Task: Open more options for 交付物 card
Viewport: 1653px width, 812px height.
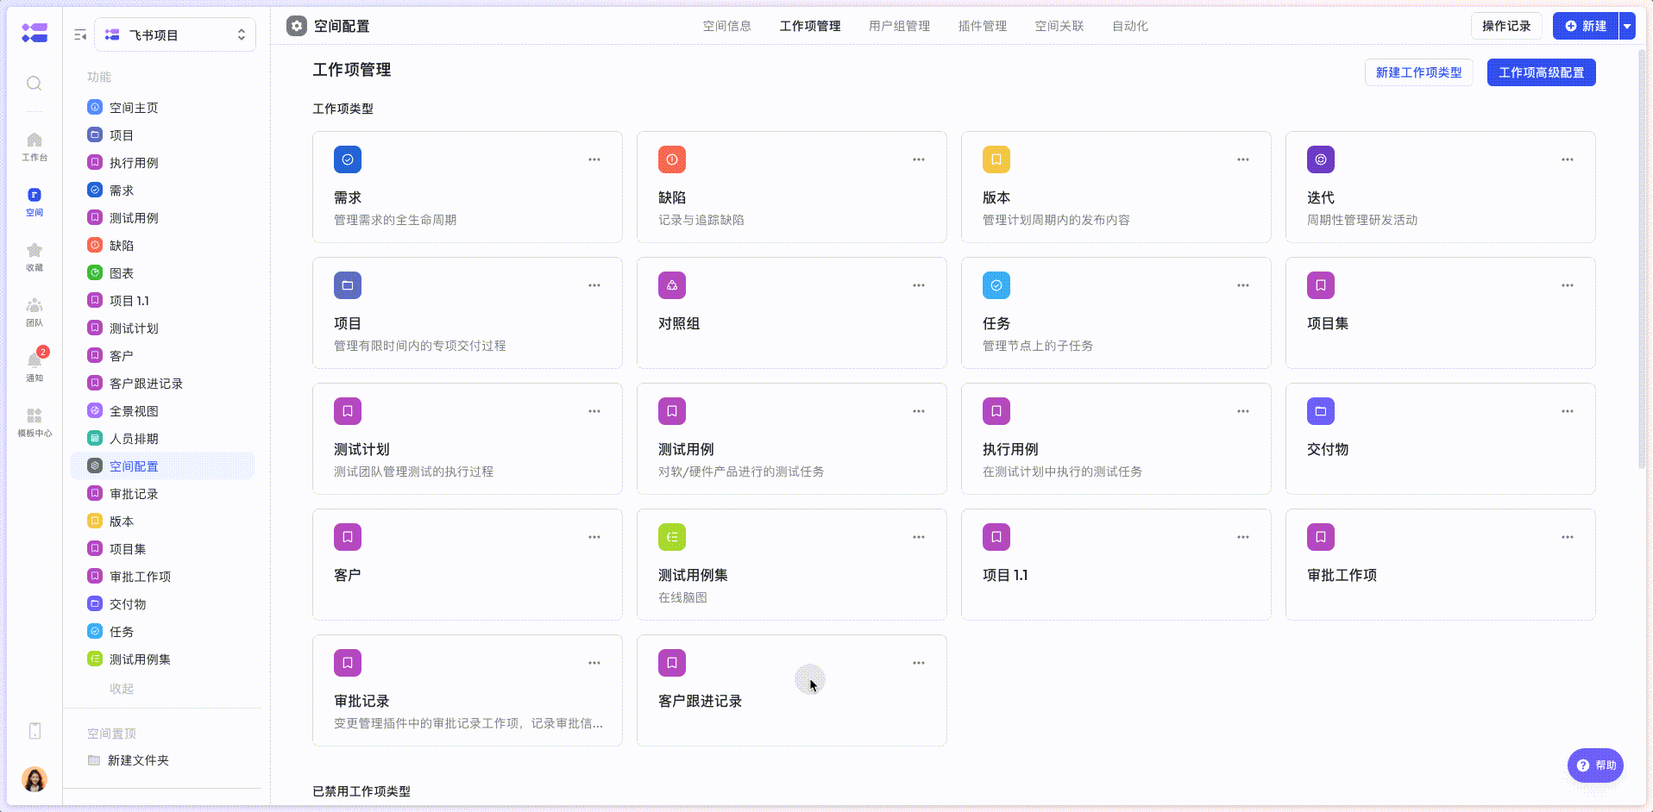Action: click(x=1568, y=411)
